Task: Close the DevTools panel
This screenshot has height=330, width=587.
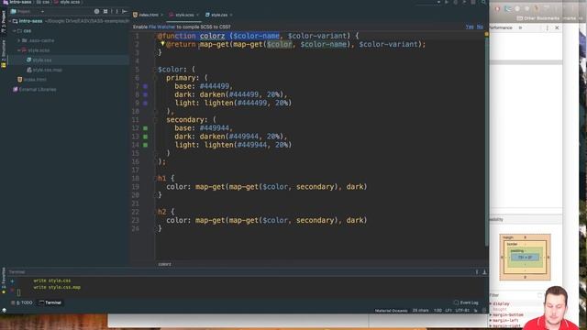Action: (557, 28)
